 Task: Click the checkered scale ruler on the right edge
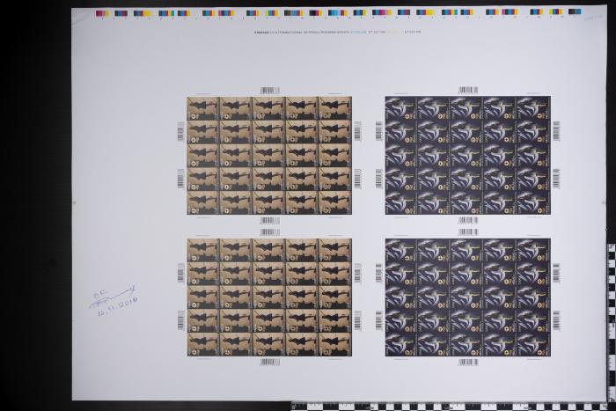point(612,322)
